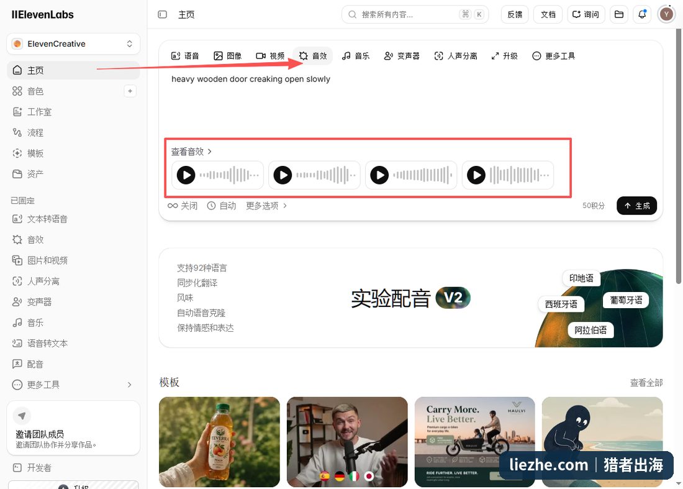The height and width of the screenshot is (489, 683).
Task: Open the folder icon in top bar
Action: click(619, 14)
